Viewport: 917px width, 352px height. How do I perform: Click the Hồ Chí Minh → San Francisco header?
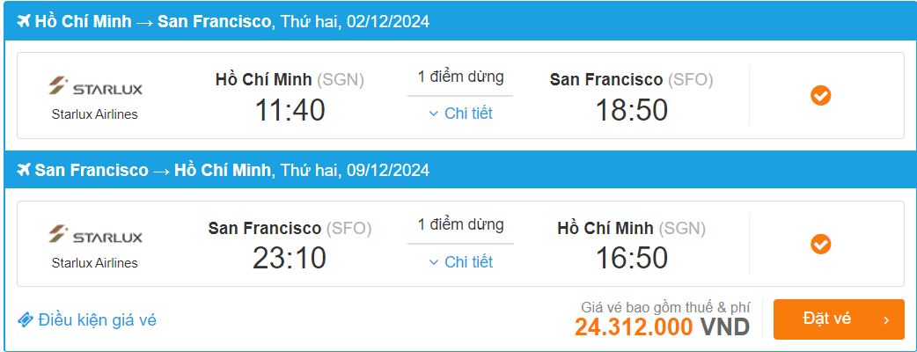pos(153,21)
